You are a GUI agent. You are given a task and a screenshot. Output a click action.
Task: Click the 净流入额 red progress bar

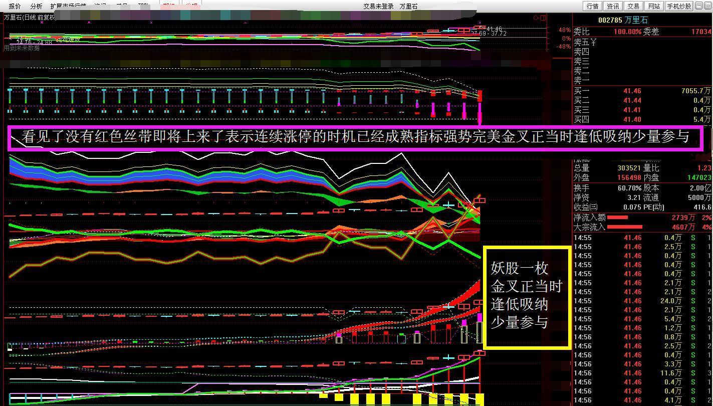(x=618, y=217)
